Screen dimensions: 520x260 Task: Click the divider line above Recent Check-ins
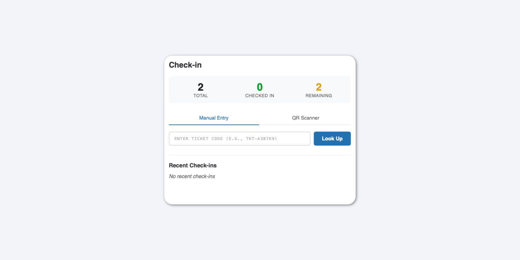tap(260, 155)
